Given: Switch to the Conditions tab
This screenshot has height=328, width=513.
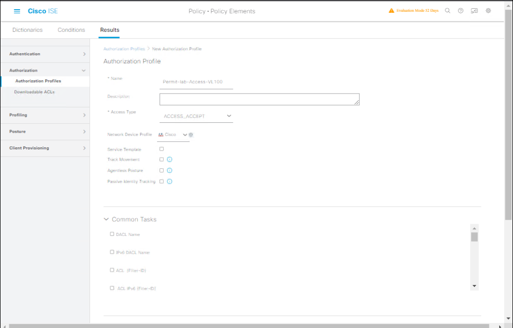Looking at the screenshot, I should click(71, 30).
